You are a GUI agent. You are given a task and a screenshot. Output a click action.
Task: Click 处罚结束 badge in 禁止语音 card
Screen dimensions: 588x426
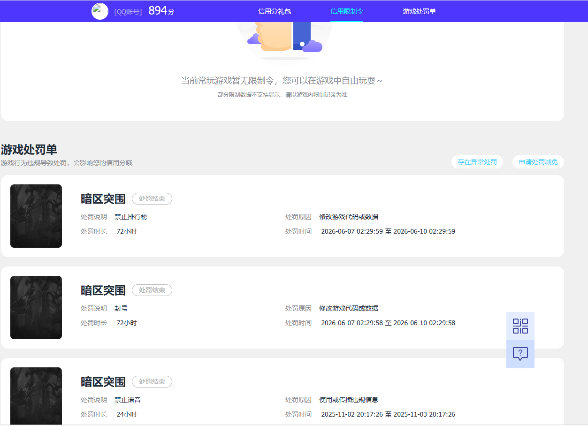(152, 382)
